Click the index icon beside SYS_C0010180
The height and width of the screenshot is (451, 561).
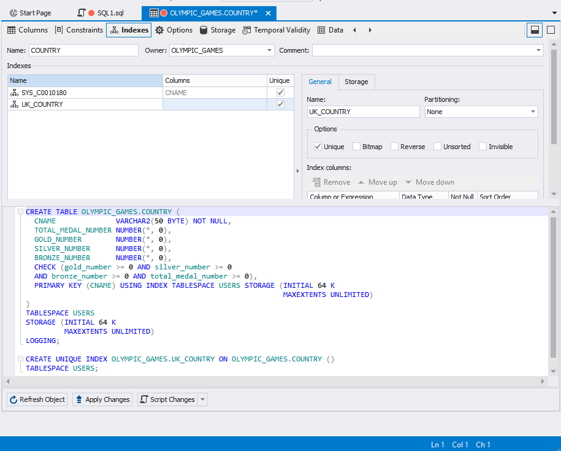(13, 92)
